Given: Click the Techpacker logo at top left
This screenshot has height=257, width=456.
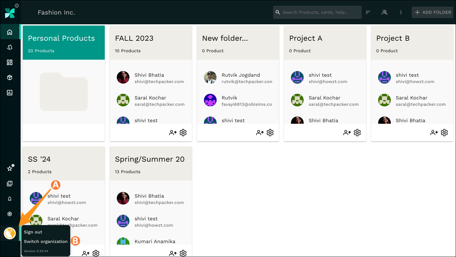Looking at the screenshot, I should pyautogui.click(x=10, y=13).
